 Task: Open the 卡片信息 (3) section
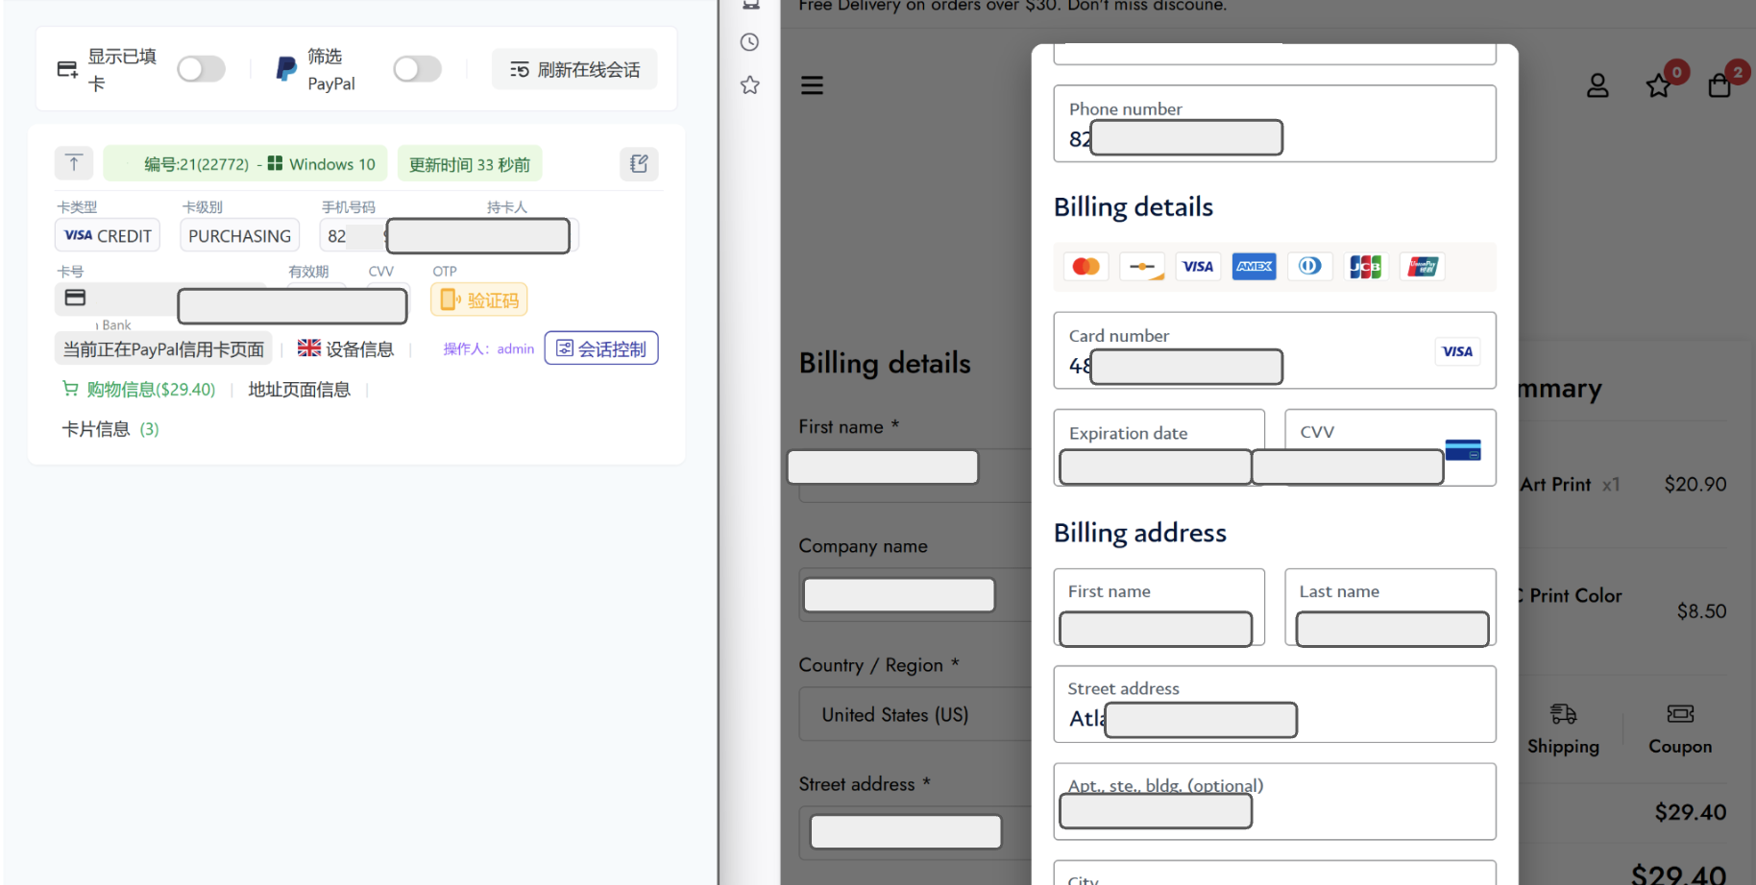[110, 429]
